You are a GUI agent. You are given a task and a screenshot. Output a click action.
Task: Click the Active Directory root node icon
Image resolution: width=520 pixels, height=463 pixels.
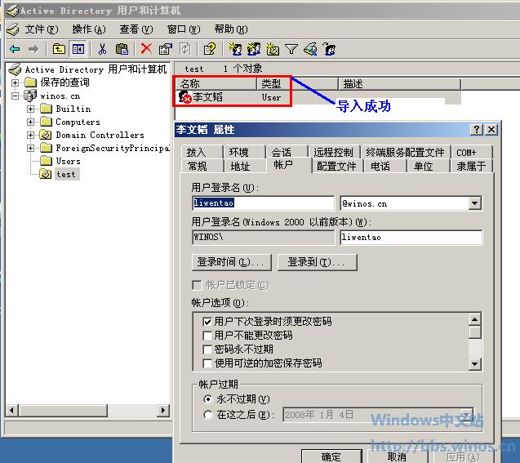point(16,69)
